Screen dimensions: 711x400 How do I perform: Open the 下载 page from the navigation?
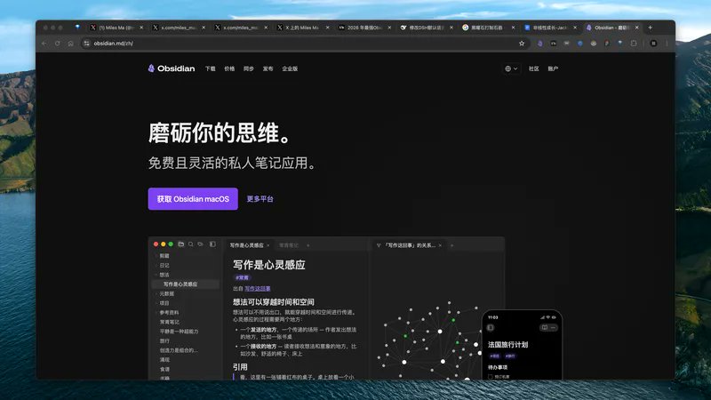point(210,69)
